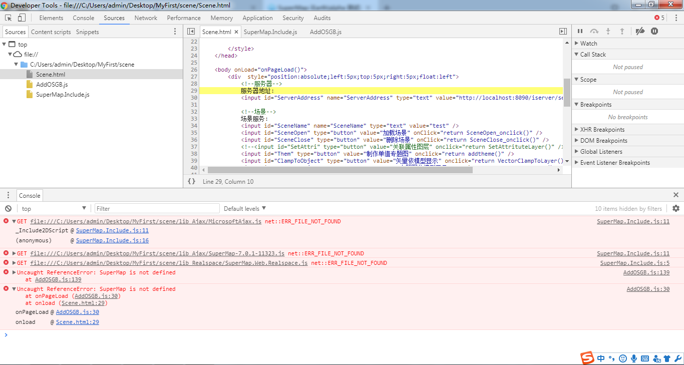This screenshot has width=684, height=365.
Task: Deactivate all breakpoints
Action: pos(640,31)
